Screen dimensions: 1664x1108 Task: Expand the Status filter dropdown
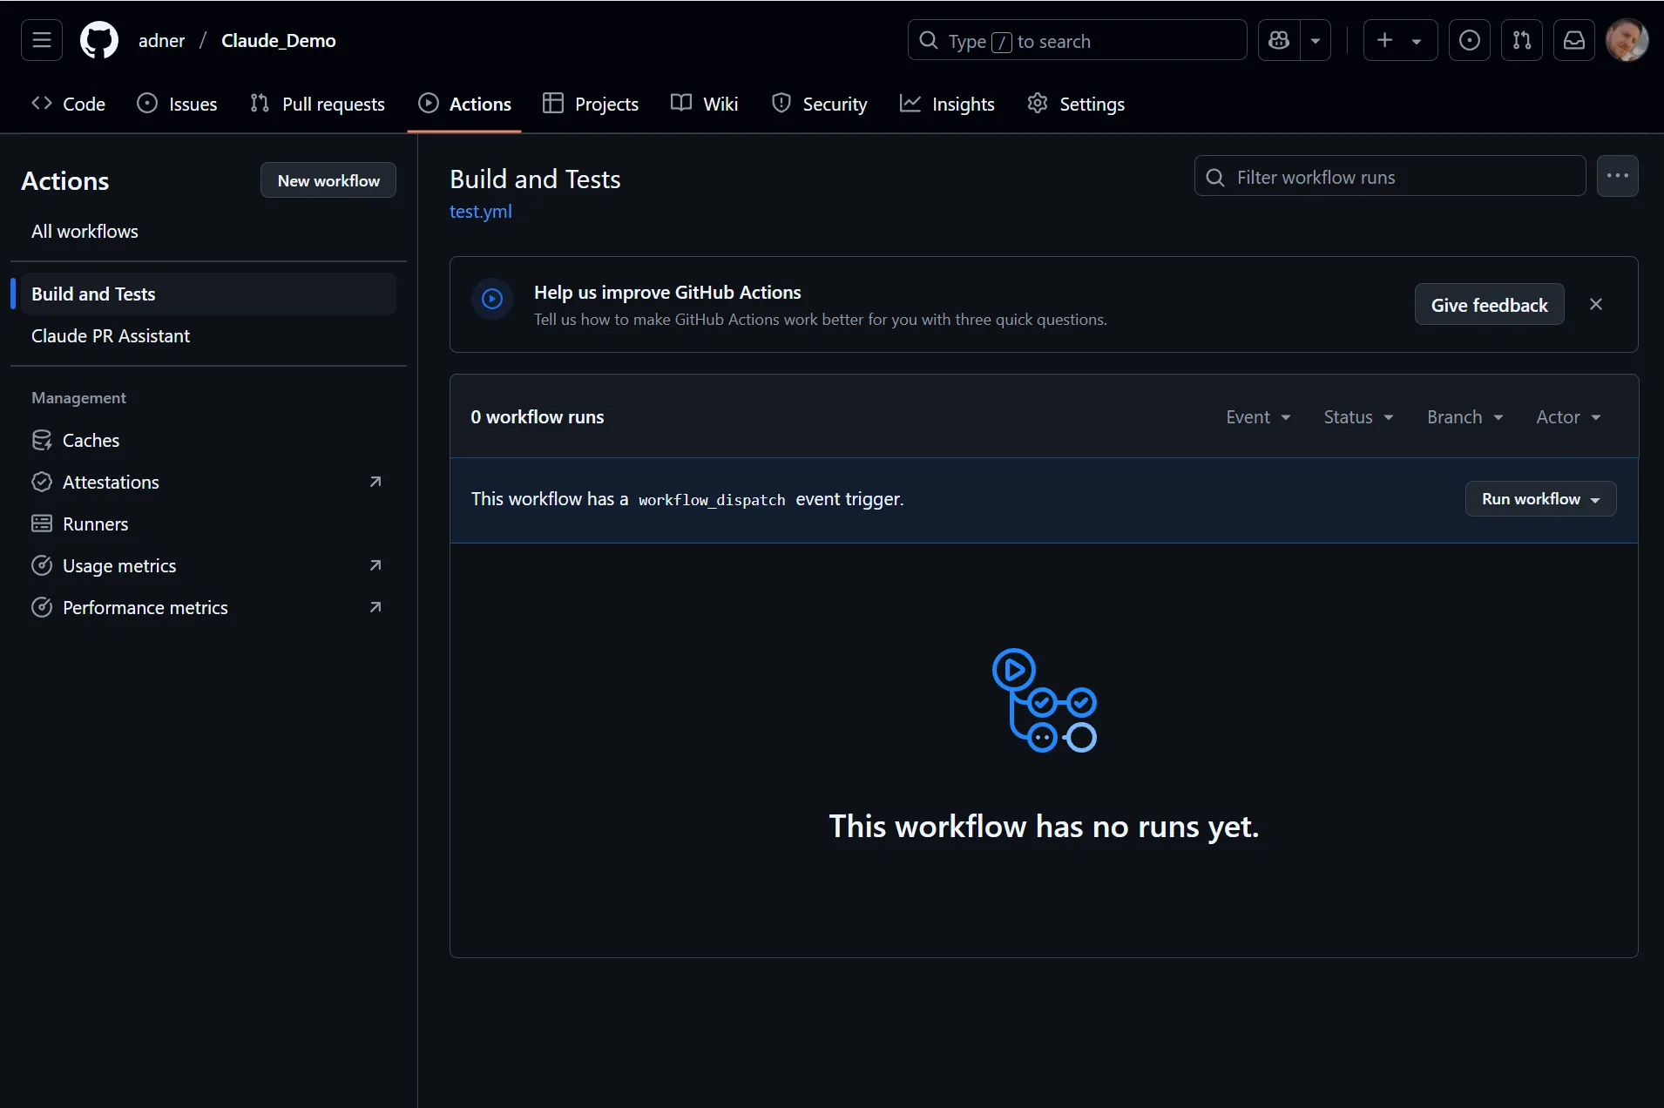[1358, 416]
